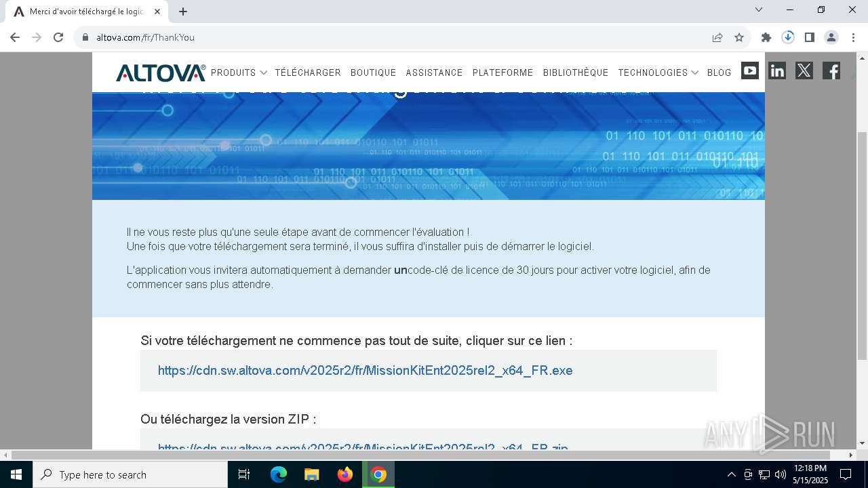Click the browser forward arrow
Screen dimensions: 868x488
(x=37, y=37)
